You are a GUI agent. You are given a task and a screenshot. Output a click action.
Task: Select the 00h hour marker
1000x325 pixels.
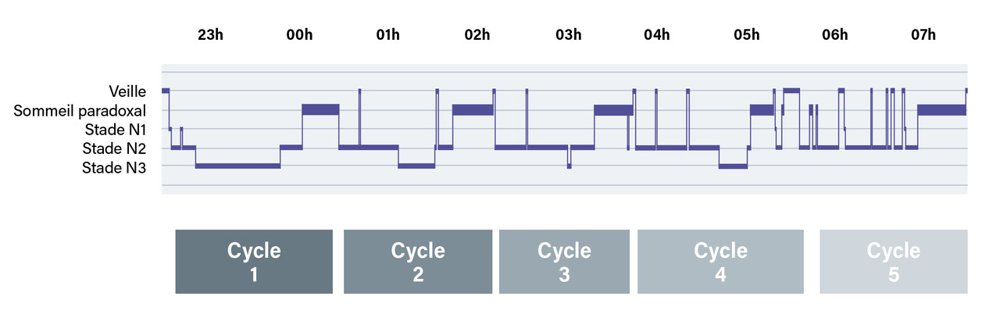(x=299, y=35)
